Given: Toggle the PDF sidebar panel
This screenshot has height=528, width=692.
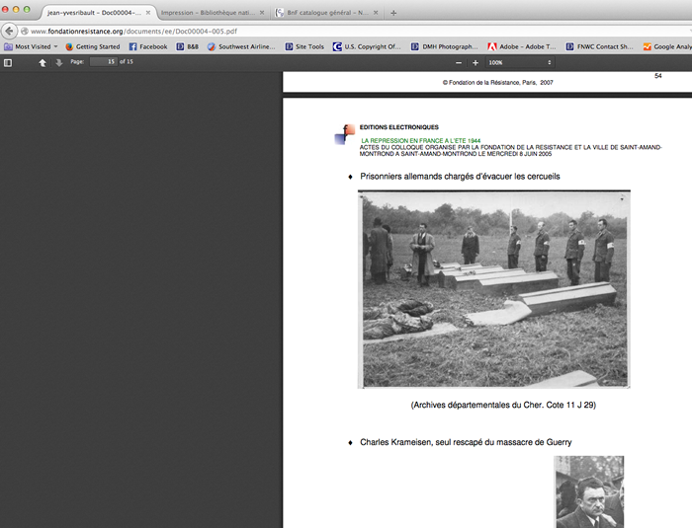Looking at the screenshot, I should 8,62.
